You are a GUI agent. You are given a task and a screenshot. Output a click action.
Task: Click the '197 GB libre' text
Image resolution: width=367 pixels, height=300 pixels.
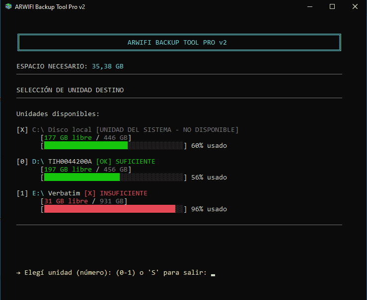(68, 170)
